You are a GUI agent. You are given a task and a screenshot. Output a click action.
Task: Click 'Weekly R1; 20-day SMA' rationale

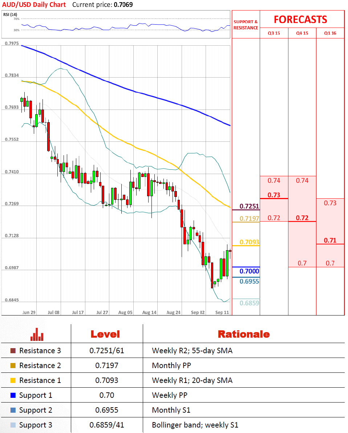click(192, 380)
